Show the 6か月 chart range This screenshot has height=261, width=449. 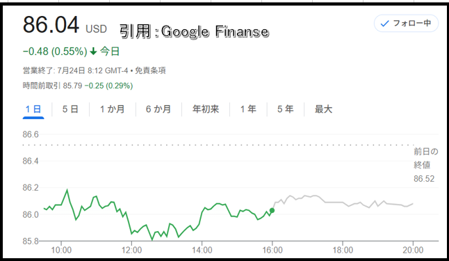click(x=158, y=109)
